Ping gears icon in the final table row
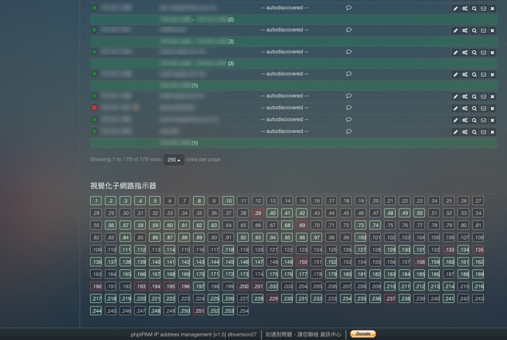The height and width of the screenshot is (340, 507). coord(464,132)
